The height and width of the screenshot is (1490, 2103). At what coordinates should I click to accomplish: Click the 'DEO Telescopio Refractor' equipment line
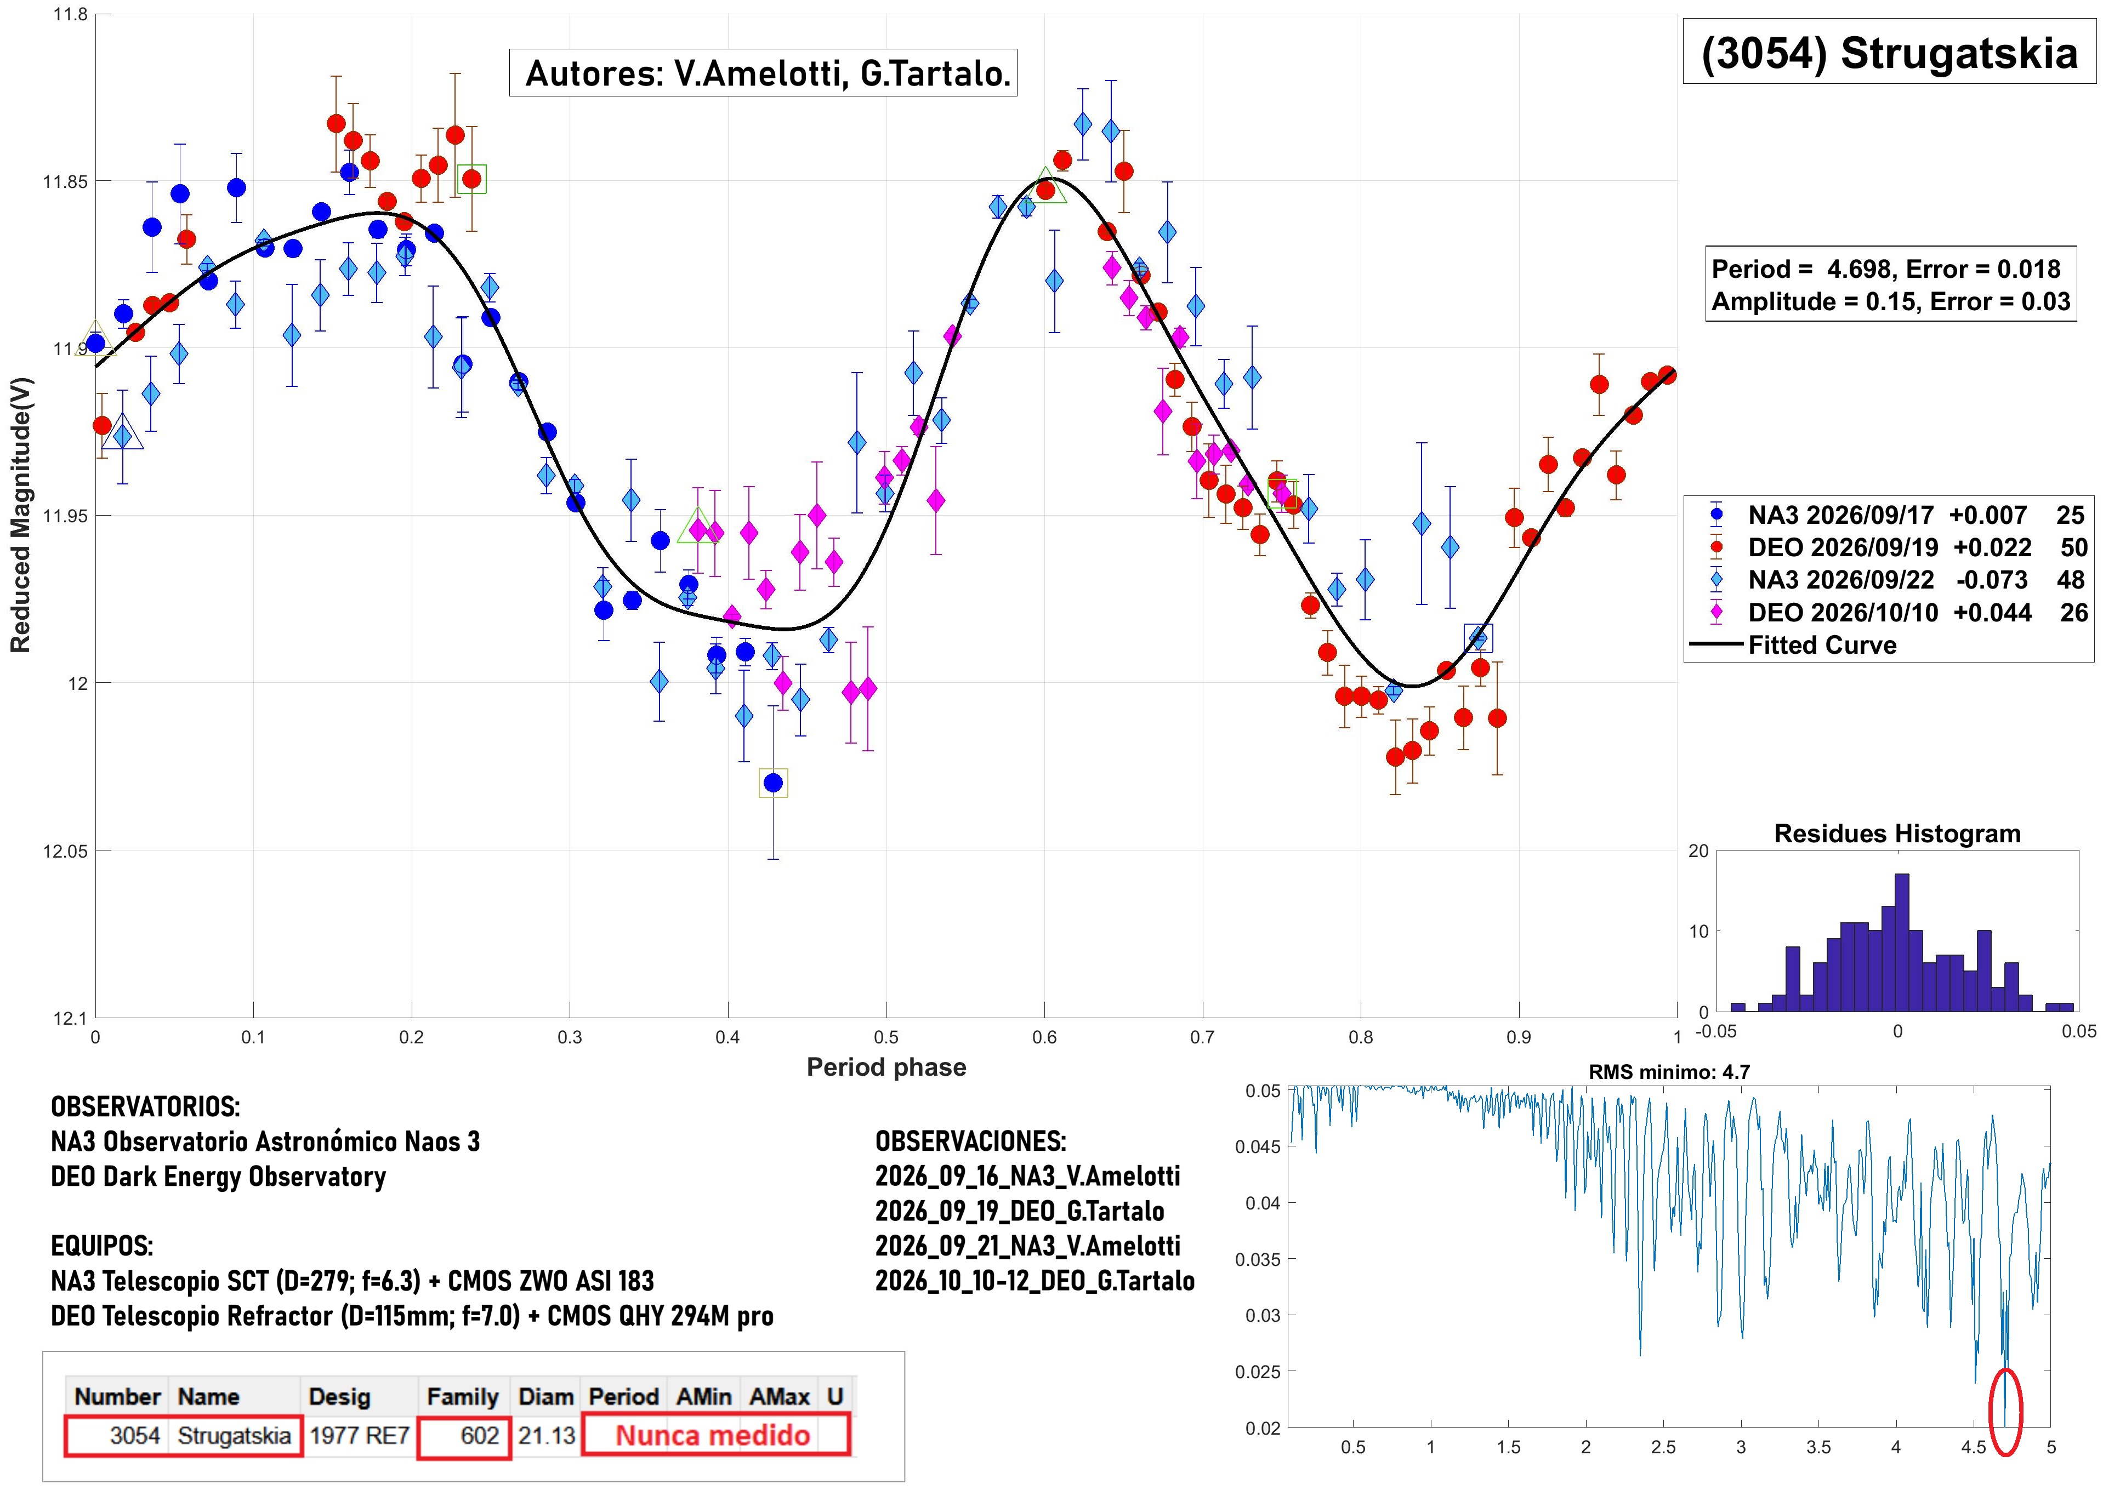[412, 1316]
